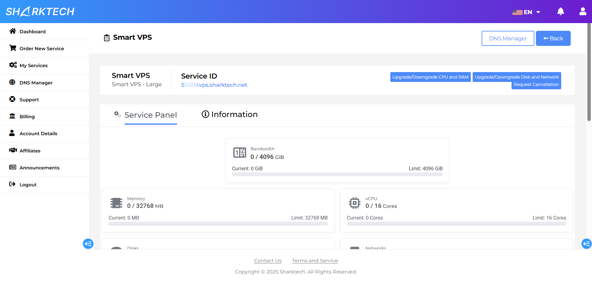Click the Billing bank icon
Viewport: 592px width, 283px height.
pos(12,116)
